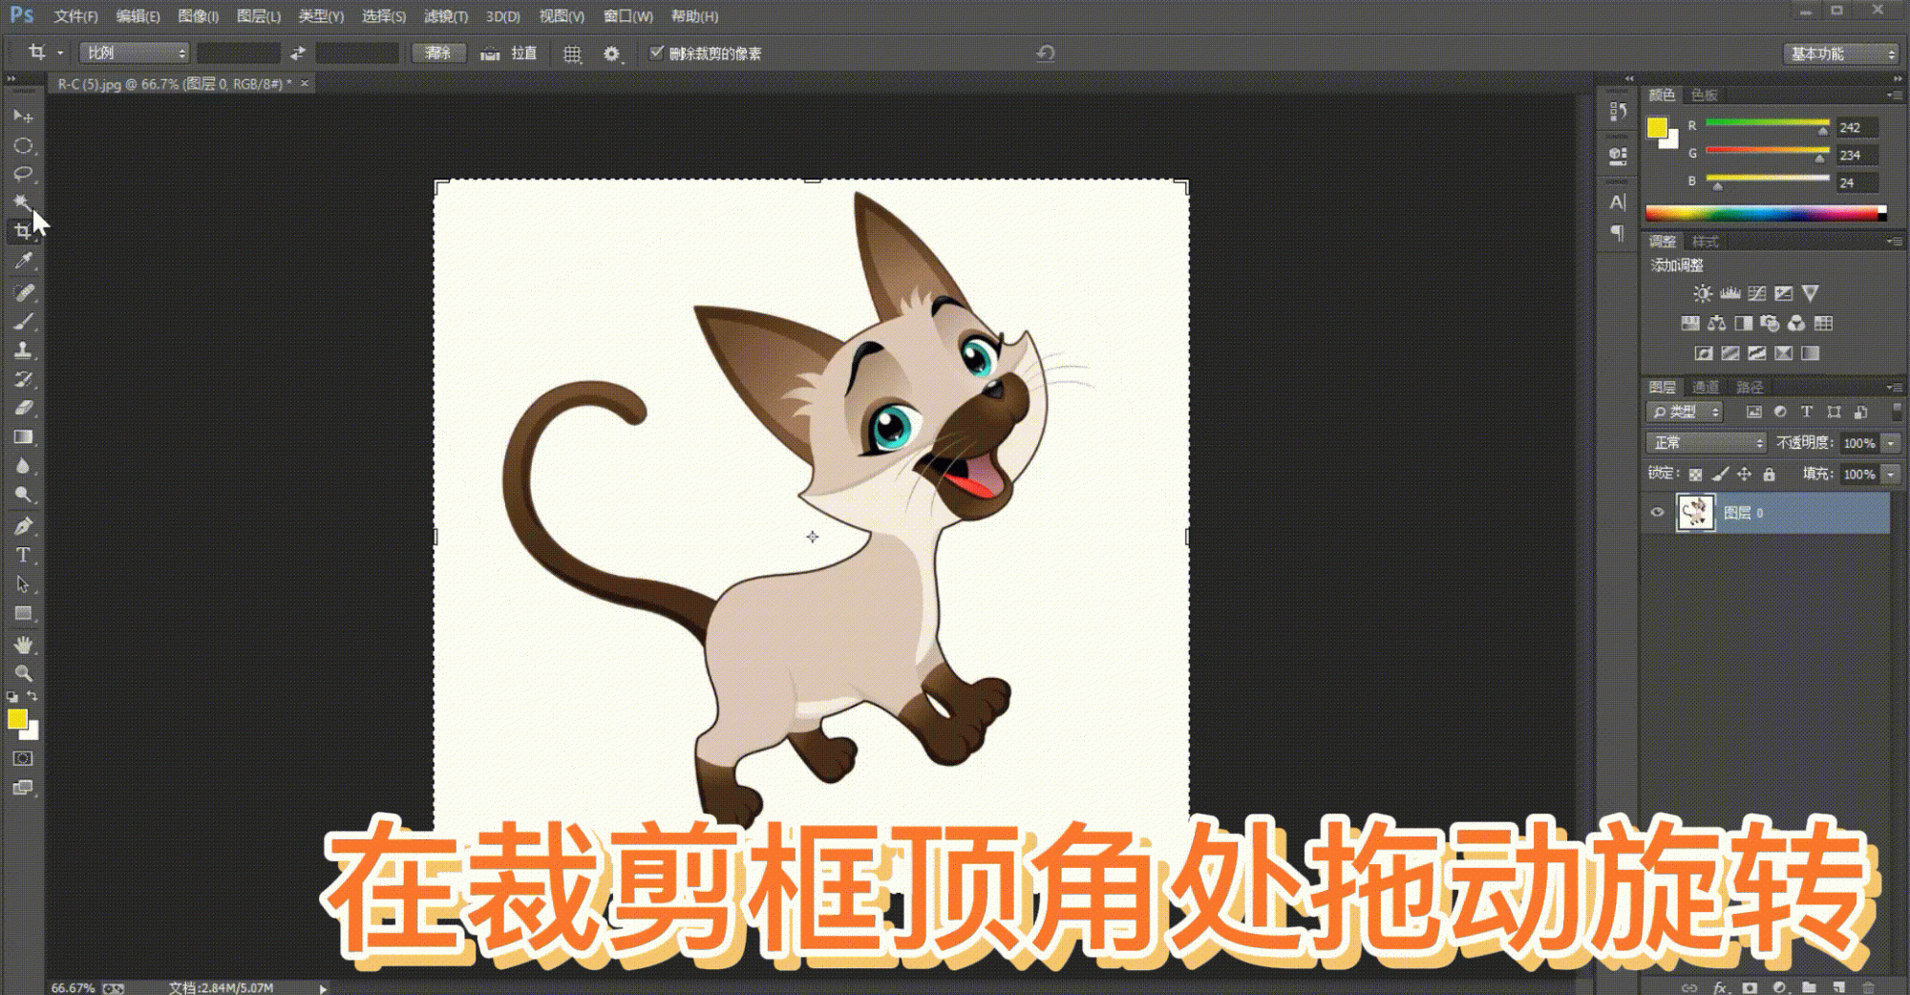Image resolution: width=1910 pixels, height=995 pixels.
Task: Select the Zoom tool
Action: point(23,673)
